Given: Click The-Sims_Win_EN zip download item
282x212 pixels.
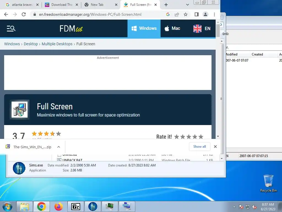Looking at the screenshot, I should click(32, 147).
